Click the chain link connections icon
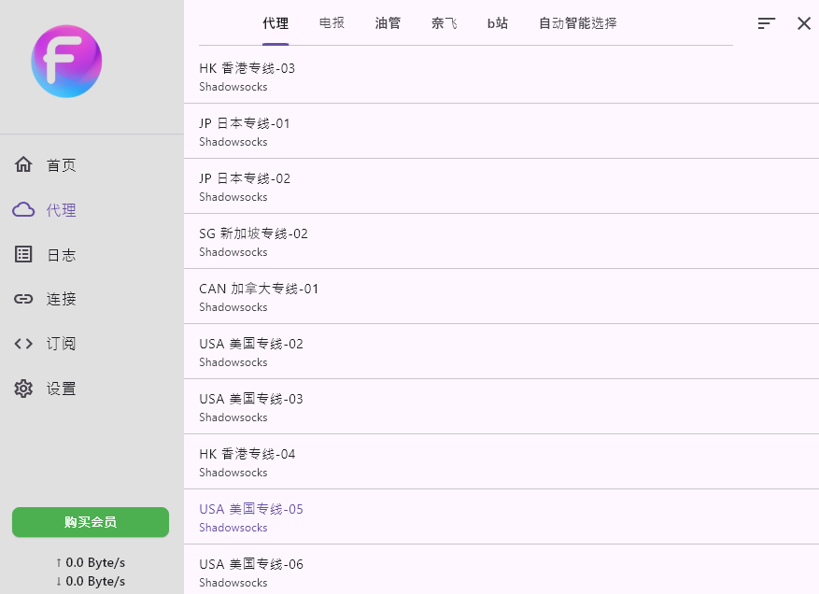Viewport: 819px width, 594px height. [x=23, y=299]
